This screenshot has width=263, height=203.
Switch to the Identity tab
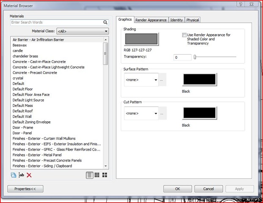coord(177,20)
